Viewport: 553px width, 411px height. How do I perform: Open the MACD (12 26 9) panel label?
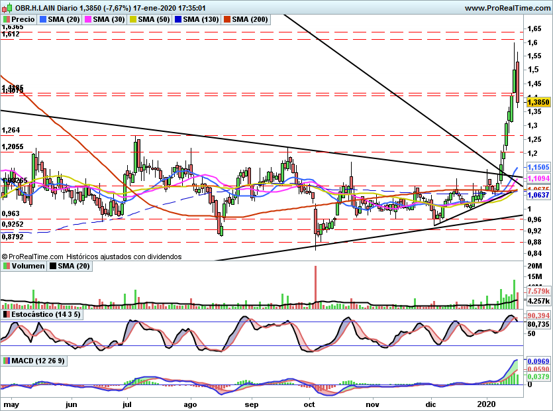click(x=38, y=361)
